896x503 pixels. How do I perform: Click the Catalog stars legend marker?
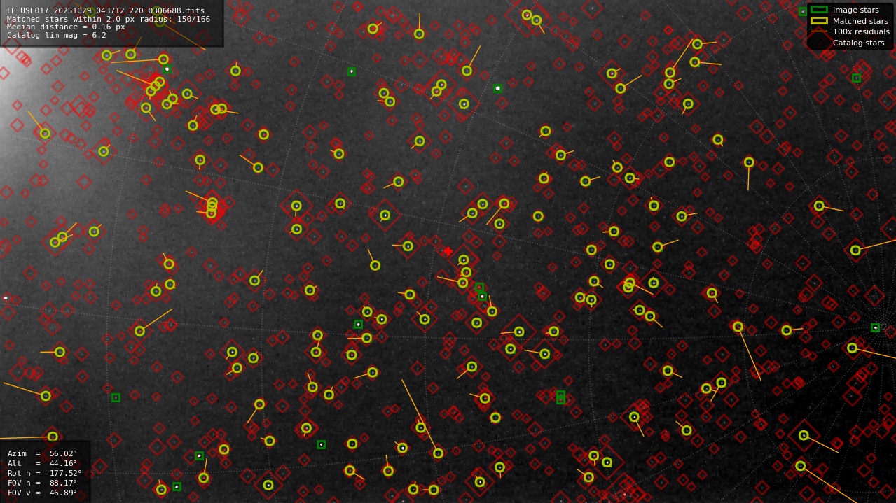(819, 43)
